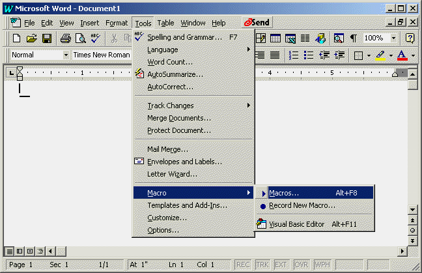Click the Office Assistant help icon
Image resolution: width=422 pixels, height=273 pixels.
point(410,38)
